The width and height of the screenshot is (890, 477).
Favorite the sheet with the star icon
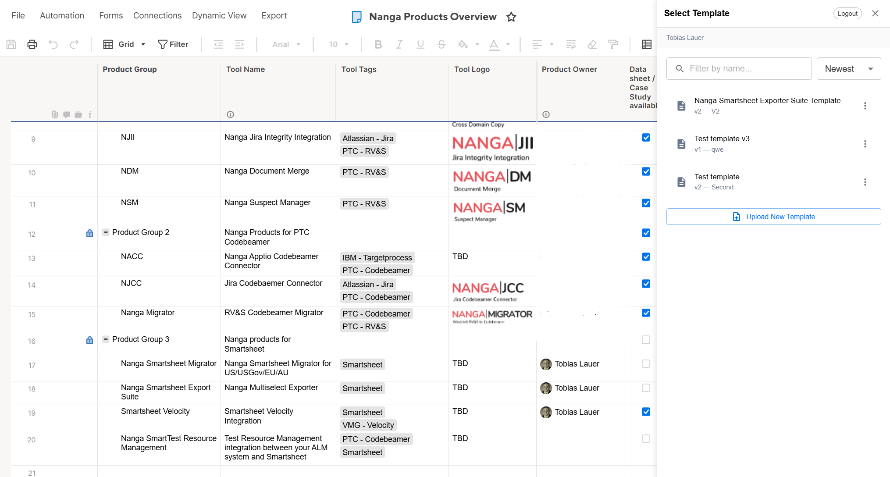coord(511,17)
